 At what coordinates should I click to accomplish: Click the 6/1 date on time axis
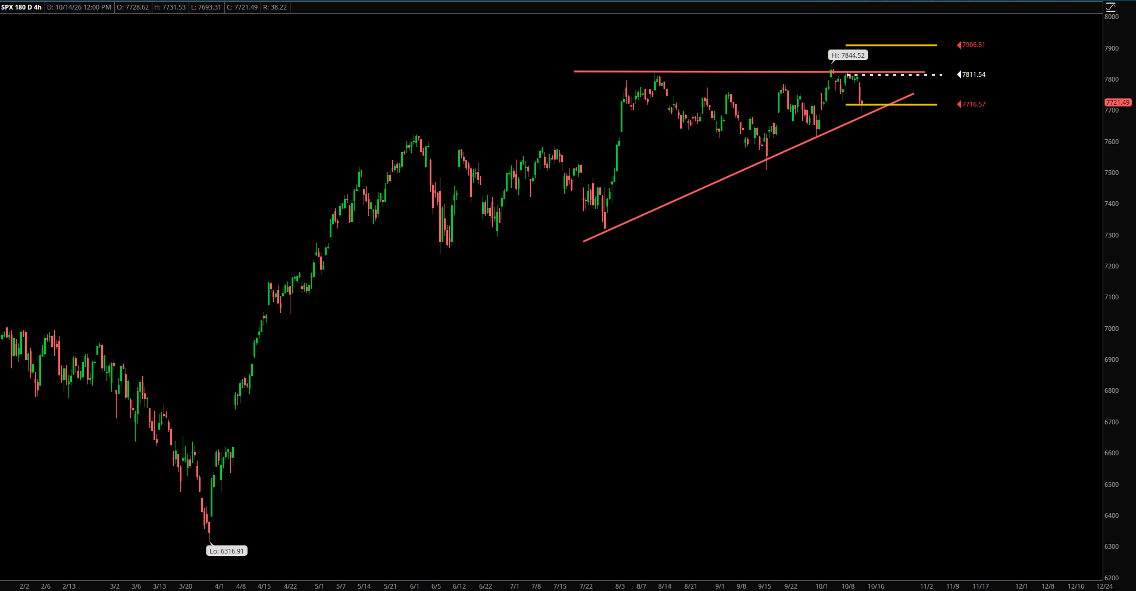click(415, 586)
